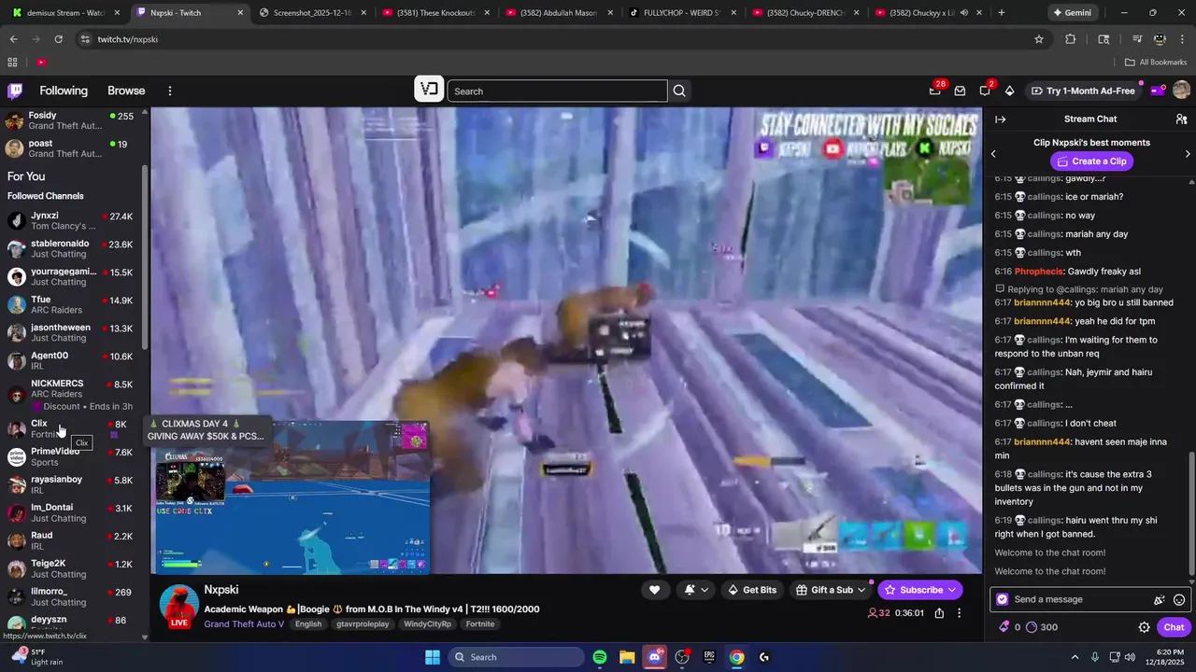Open the Twitch more options menu
The image size is (1196, 672).
(x=170, y=91)
